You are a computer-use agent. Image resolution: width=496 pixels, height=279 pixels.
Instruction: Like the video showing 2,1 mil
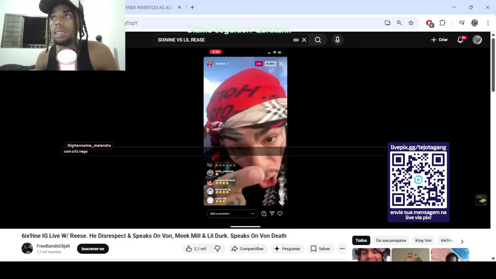(x=196, y=249)
